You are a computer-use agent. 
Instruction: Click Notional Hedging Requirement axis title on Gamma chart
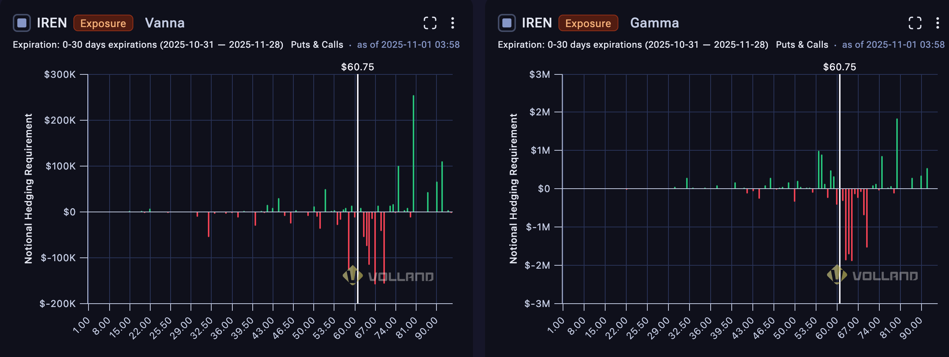pos(513,189)
